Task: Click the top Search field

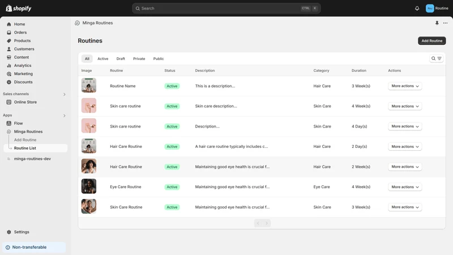Action: pos(226,8)
